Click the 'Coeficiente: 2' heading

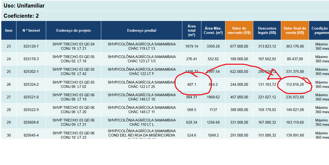(21, 16)
